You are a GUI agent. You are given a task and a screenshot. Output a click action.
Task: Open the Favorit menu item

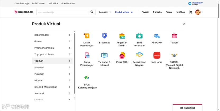145,12
